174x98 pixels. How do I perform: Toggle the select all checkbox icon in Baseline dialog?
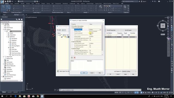(63, 30)
